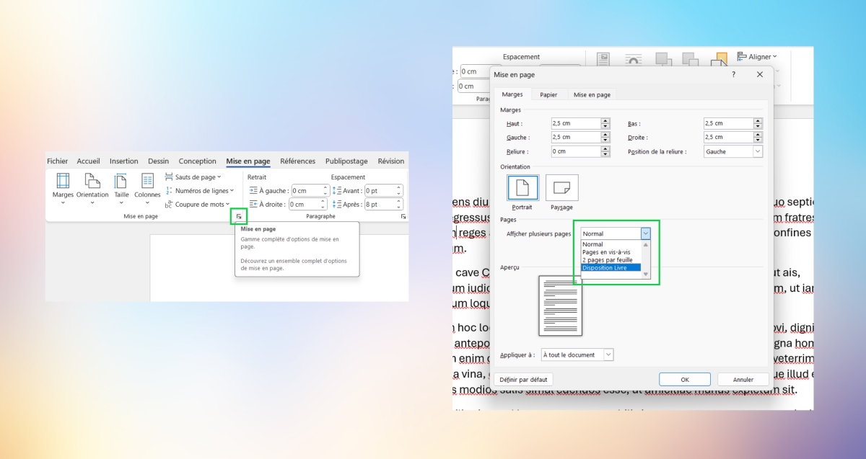Screen dimensions: 866x459
Task: Switch to the Conception ribbon tab
Action: 198,161
